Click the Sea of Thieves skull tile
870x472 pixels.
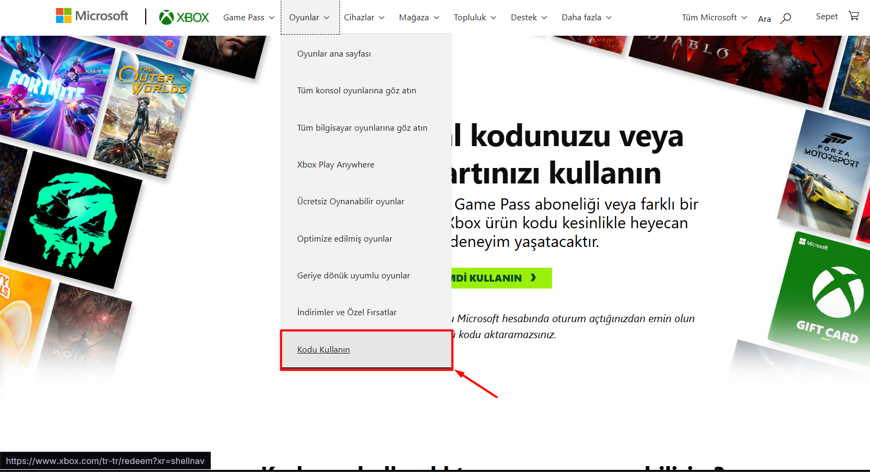click(x=75, y=219)
